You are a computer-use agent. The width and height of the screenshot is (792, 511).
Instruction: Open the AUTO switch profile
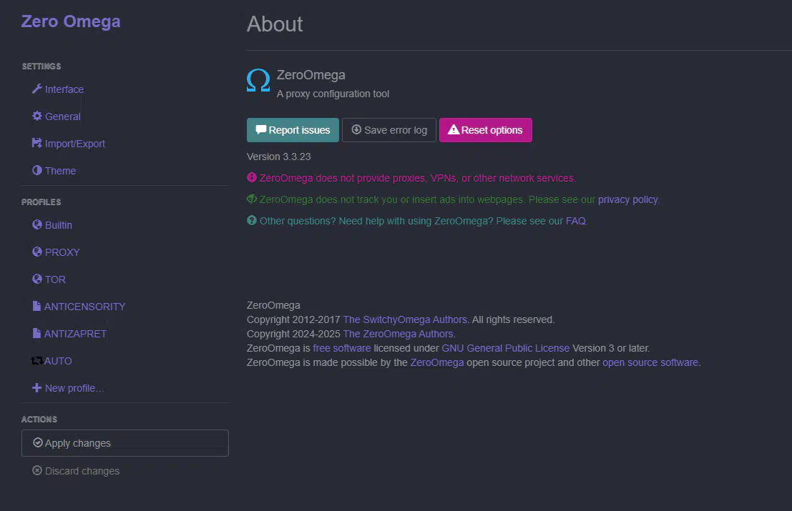(x=57, y=361)
